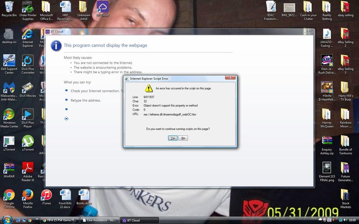Click Yes to continue running scripts
Viewport: 359px width, 224px height.
(x=173, y=138)
